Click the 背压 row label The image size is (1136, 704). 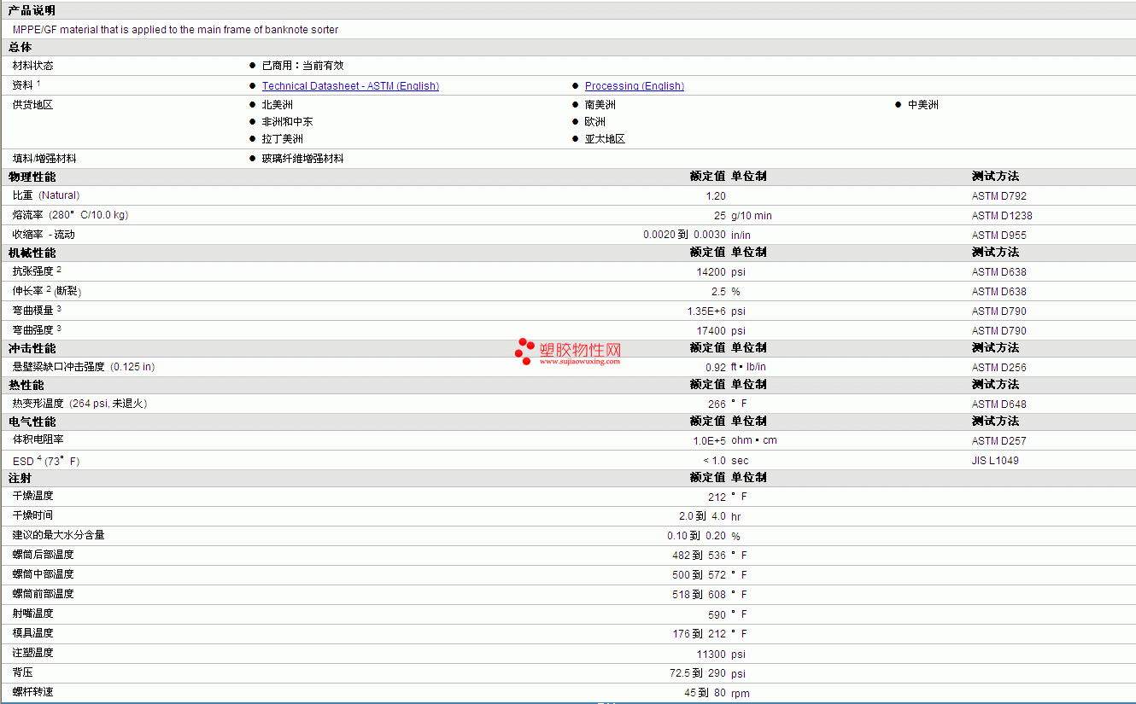[23, 672]
